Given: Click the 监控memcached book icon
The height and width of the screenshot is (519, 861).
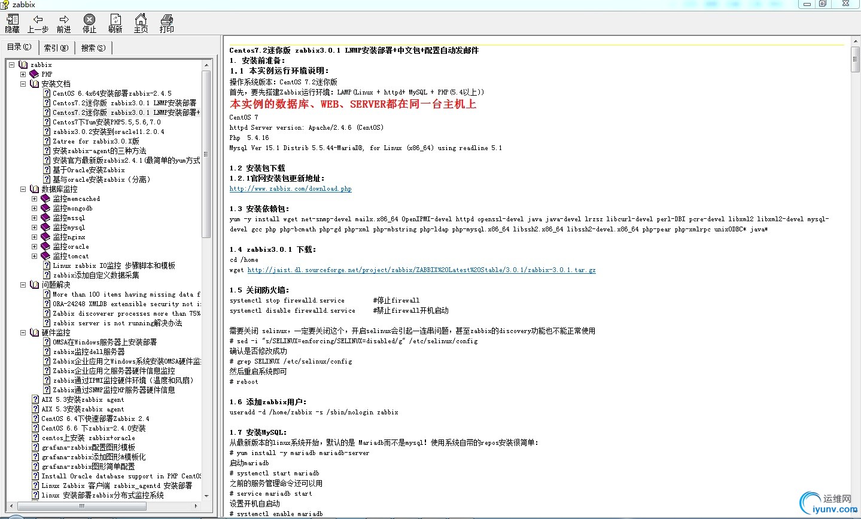Looking at the screenshot, I should pos(45,199).
